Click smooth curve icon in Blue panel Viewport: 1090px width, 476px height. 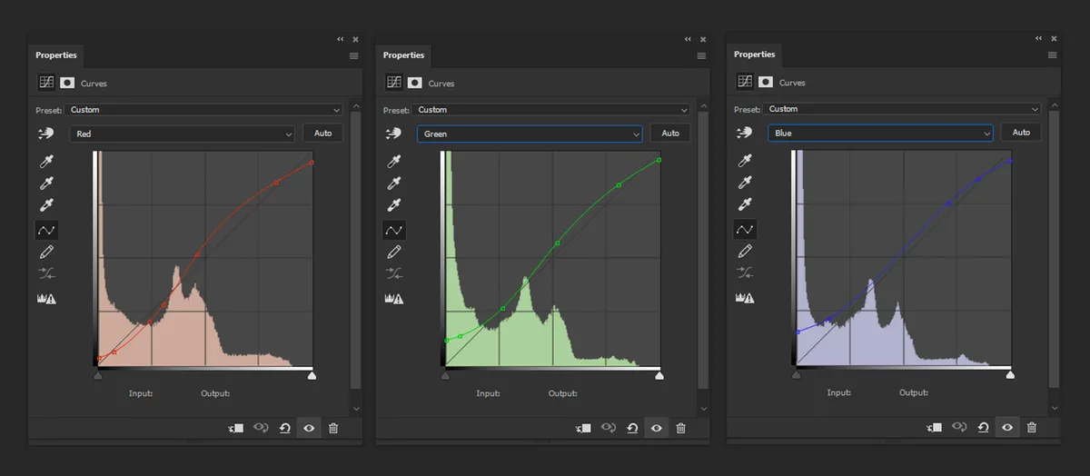point(745,273)
